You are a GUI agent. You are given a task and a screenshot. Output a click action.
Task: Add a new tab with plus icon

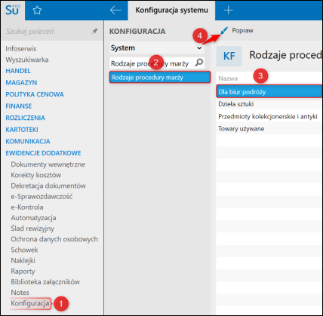tap(228, 10)
